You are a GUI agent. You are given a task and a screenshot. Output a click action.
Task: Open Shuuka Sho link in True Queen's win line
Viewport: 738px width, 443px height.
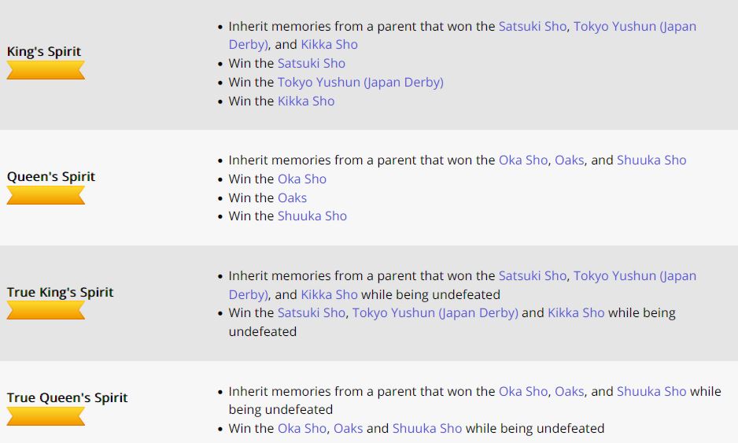tap(427, 428)
